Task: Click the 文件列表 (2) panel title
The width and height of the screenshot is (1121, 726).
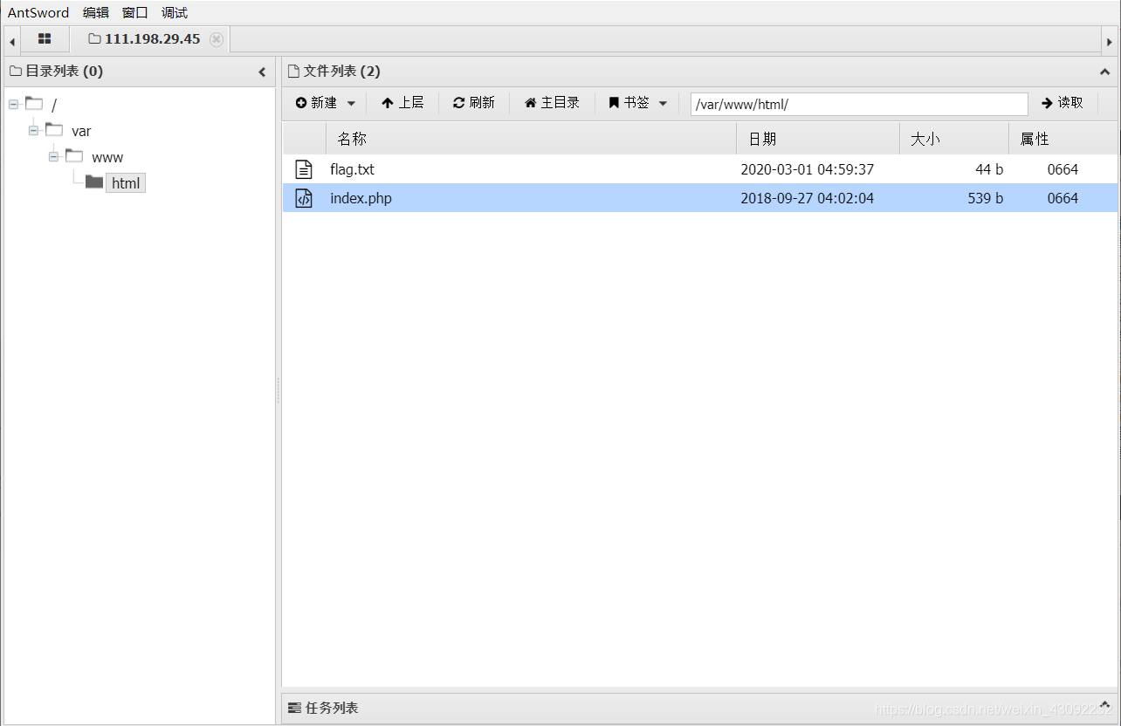Action: click(x=341, y=72)
